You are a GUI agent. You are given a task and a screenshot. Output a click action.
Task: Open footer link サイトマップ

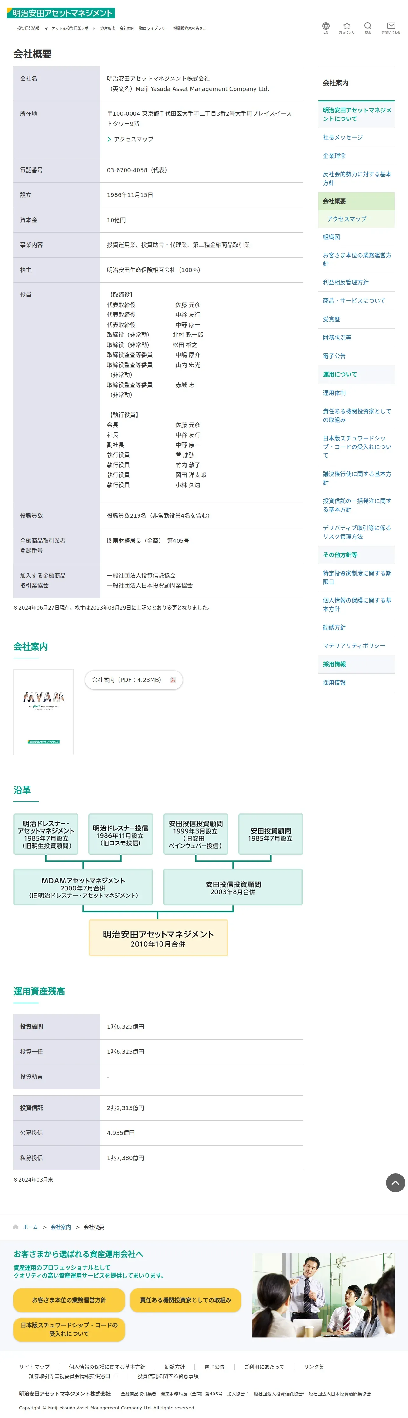click(x=34, y=1367)
